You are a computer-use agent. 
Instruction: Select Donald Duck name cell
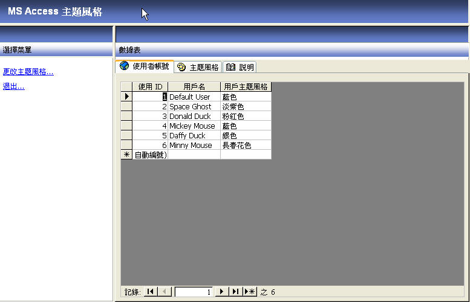coord(194,116)
